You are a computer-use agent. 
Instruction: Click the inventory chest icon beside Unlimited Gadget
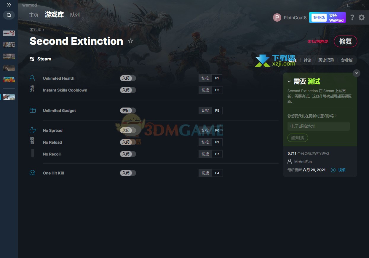[x=33, y=110]
